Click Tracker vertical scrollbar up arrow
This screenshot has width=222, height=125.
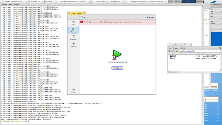221,54
